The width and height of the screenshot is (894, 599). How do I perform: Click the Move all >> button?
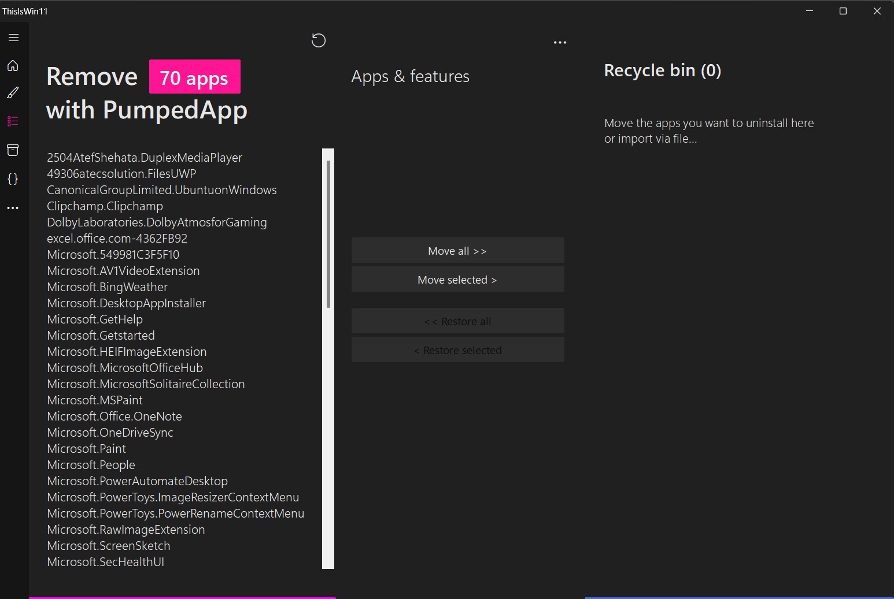click(457, 251)
